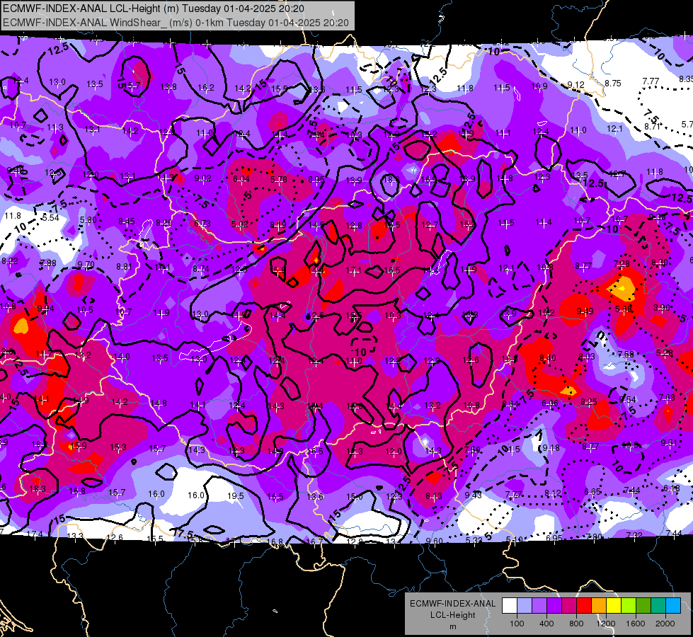Click the wind shear value 8.25
Image resolution: width=693 pixels, height=637 pixels.
point(589,401)
